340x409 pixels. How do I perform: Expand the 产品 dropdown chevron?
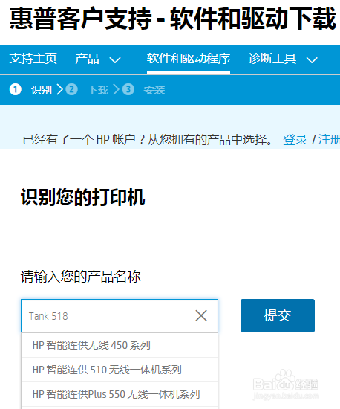pyautogui.click(x=115, y=60)
